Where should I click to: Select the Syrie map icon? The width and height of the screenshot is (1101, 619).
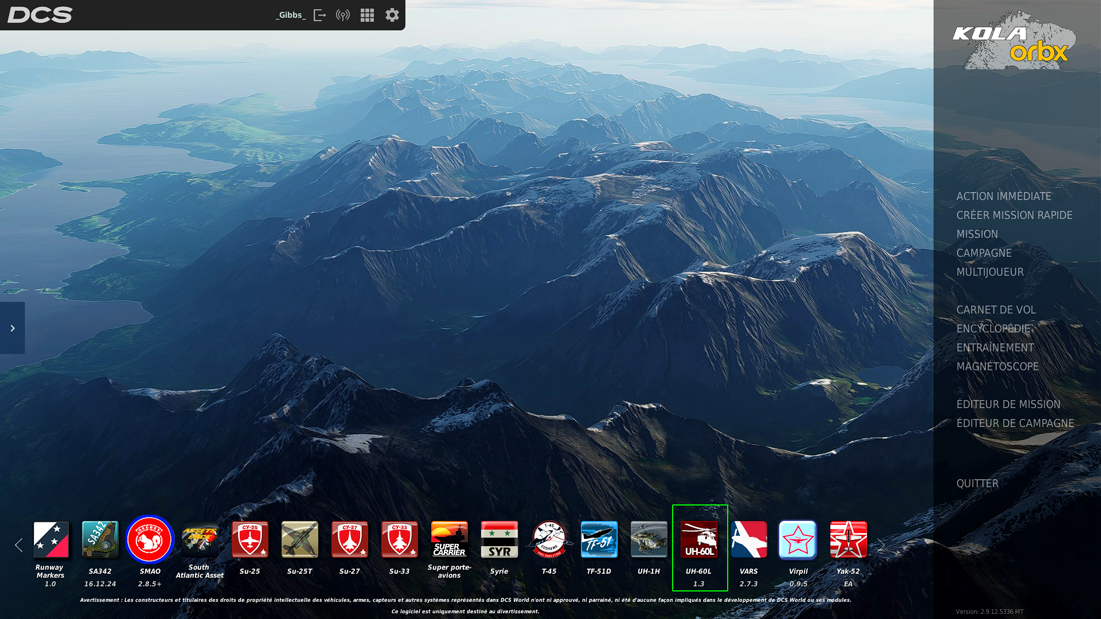(x=499, y=539)
